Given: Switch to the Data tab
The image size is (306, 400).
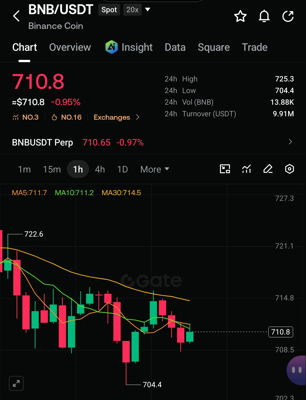Looking at the screenshot, I should point(175,47).
